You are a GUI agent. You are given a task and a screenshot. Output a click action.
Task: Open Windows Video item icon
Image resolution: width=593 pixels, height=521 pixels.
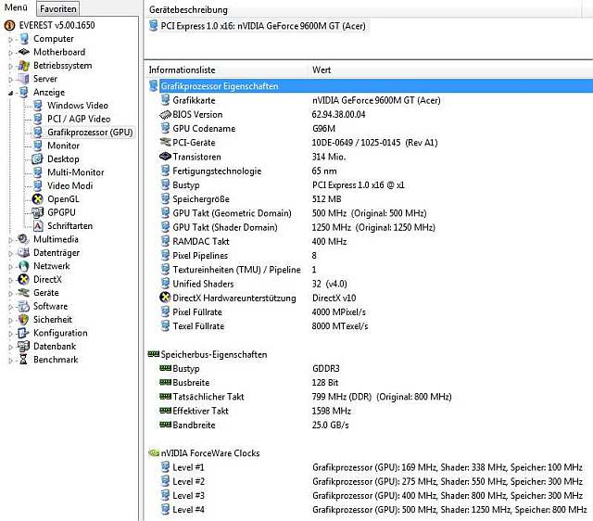point(37,105)
